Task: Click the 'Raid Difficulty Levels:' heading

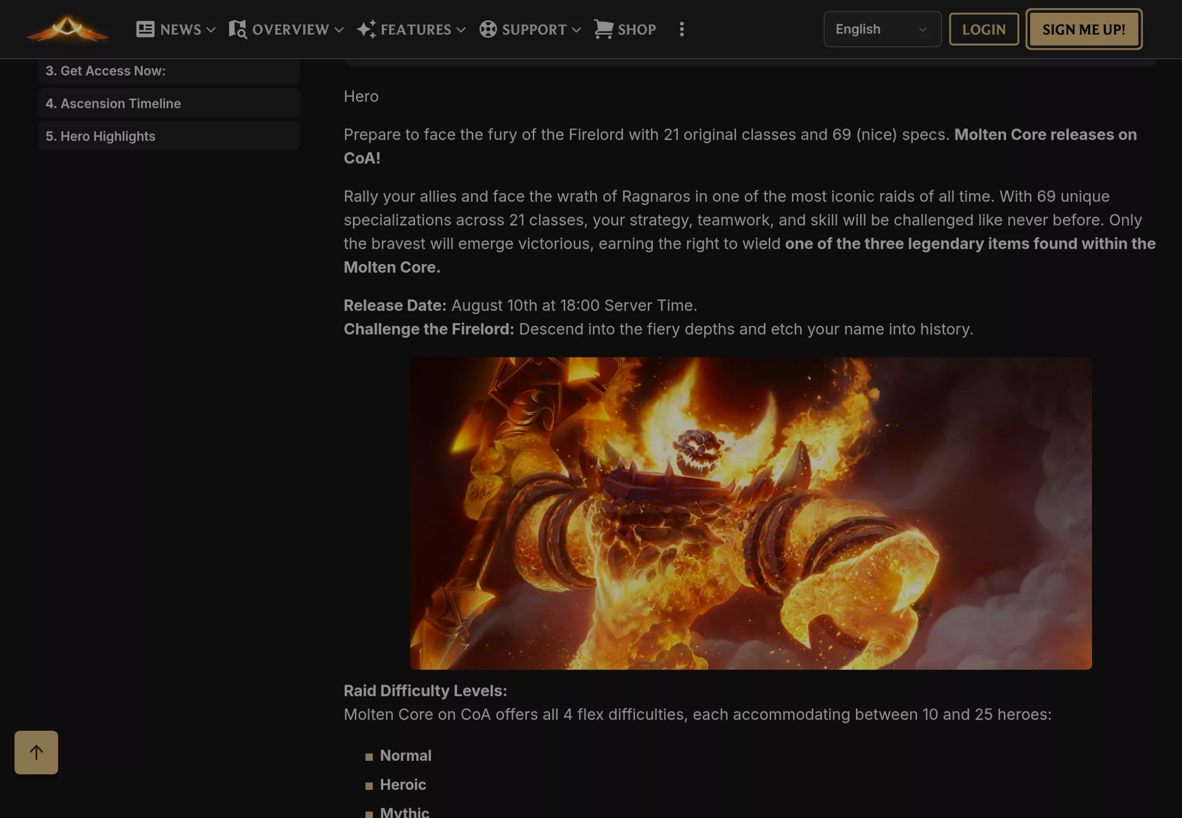Action: tap(425, 691)
